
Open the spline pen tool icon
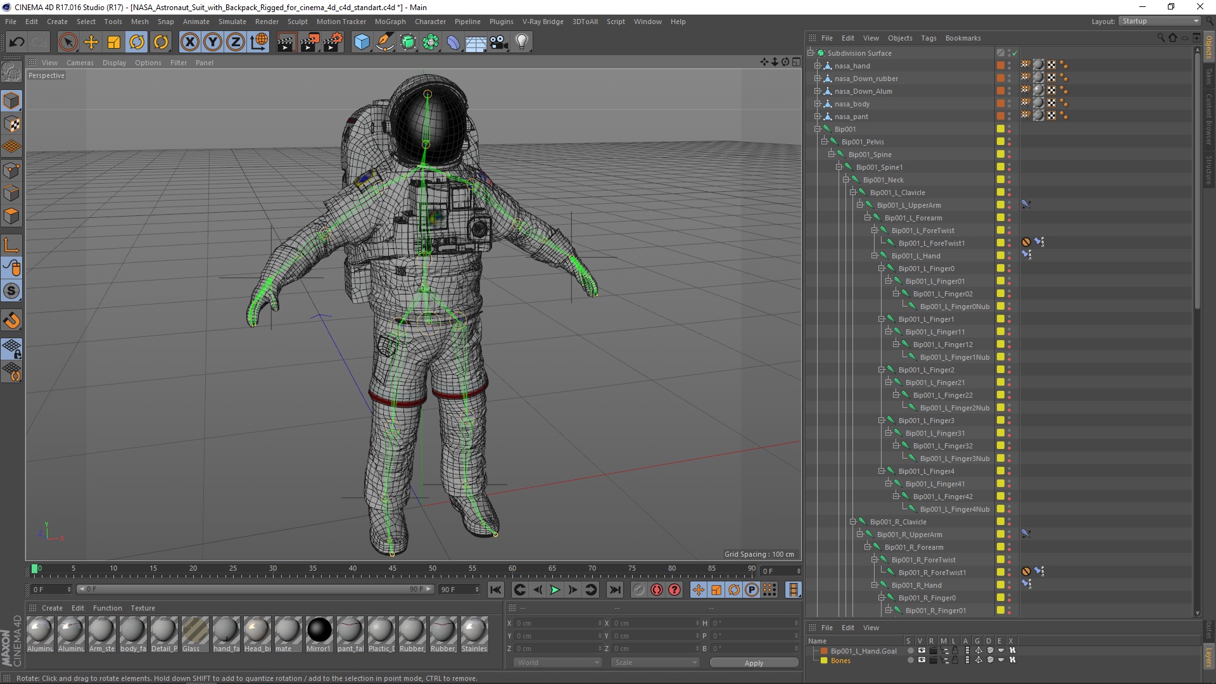click(x=384, y=42)
